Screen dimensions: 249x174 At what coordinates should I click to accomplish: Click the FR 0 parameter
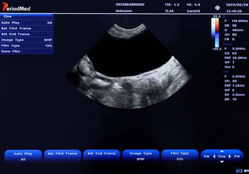click(229, 39)
